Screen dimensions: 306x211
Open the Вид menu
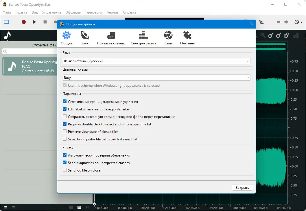point(35,12)
